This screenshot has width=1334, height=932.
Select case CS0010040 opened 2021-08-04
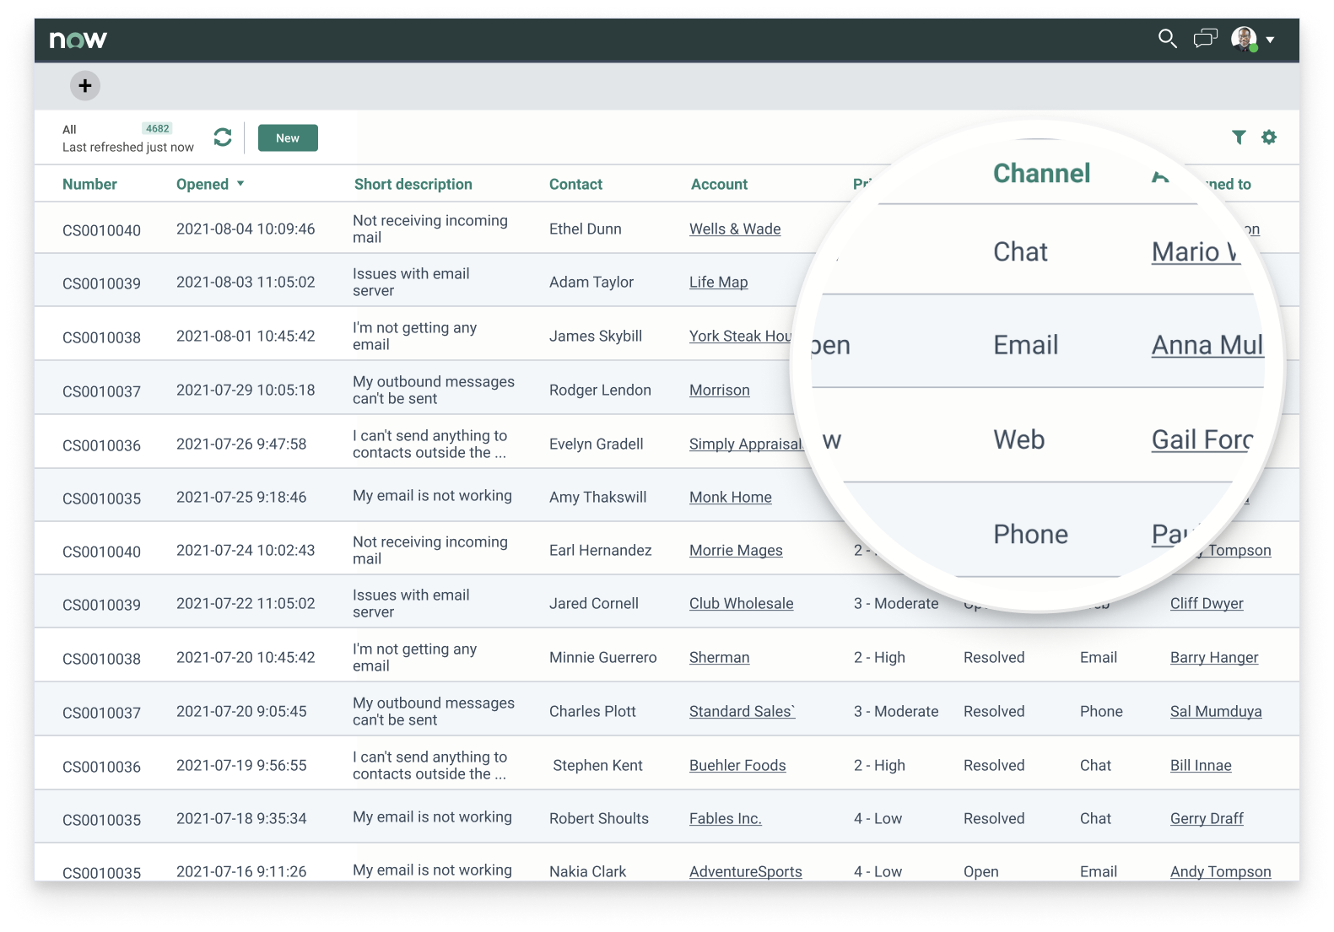tap(101, 230)
